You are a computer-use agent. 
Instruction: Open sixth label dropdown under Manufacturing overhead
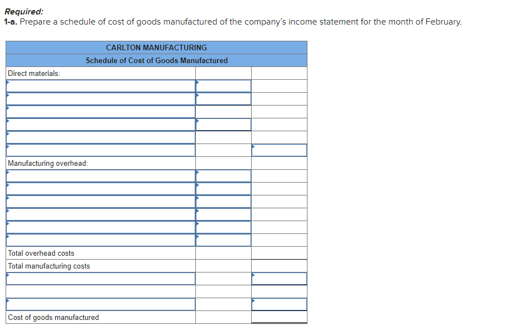coord(100,240)
